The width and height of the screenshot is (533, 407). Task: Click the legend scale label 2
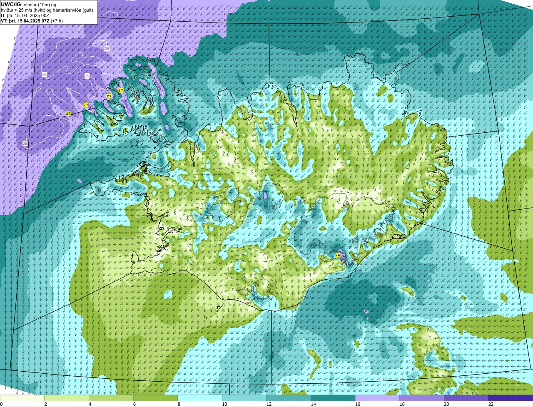(45, 404)
